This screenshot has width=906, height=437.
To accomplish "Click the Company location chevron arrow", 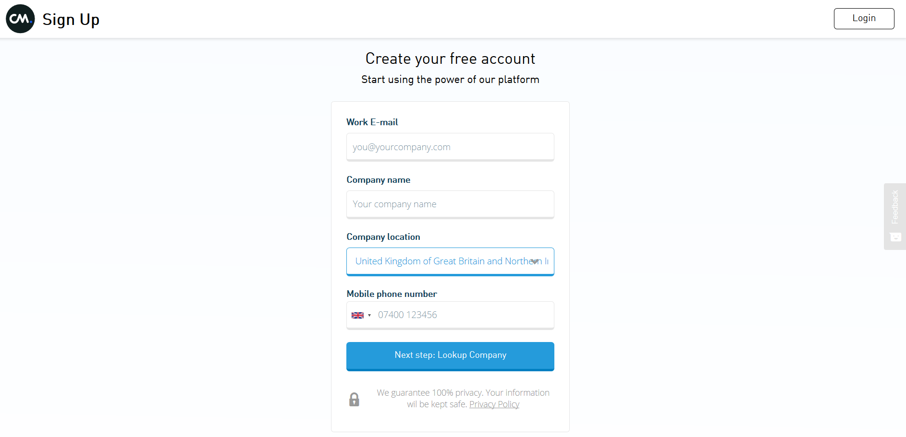I will (x=535, y=261).
